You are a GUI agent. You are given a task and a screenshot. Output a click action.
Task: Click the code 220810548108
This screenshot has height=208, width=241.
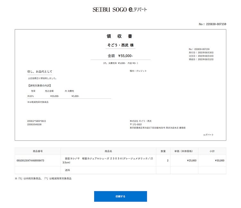[34, 124]
